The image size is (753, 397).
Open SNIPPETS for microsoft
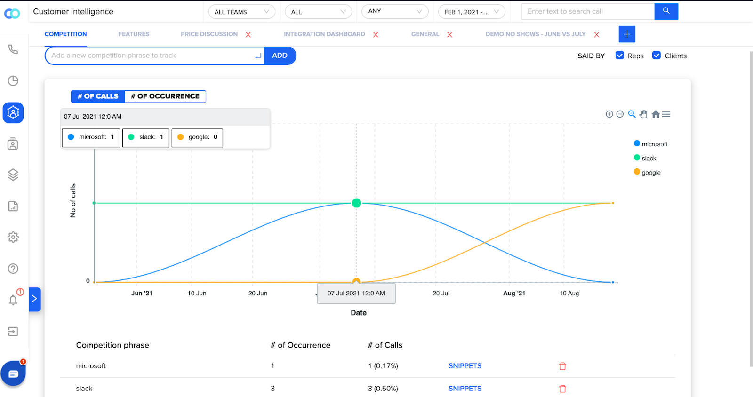465,366
